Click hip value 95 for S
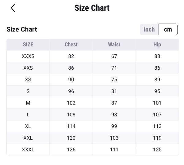This screenshot has width=184, height=165. pos(157,91)
